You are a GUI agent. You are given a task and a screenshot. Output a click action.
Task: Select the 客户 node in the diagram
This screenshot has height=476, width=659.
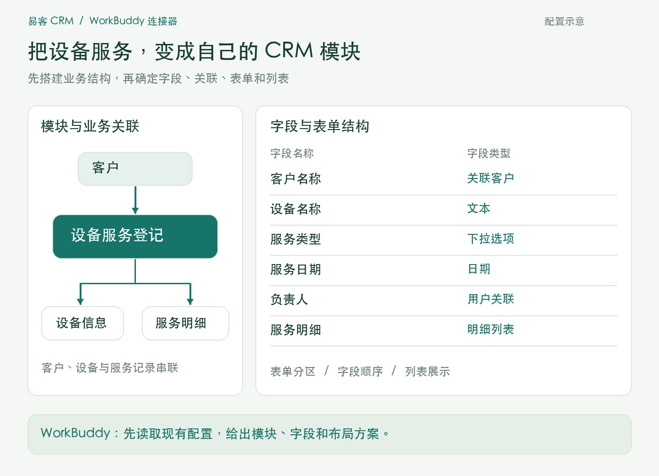pyautogui.click(x=135, y=169)
